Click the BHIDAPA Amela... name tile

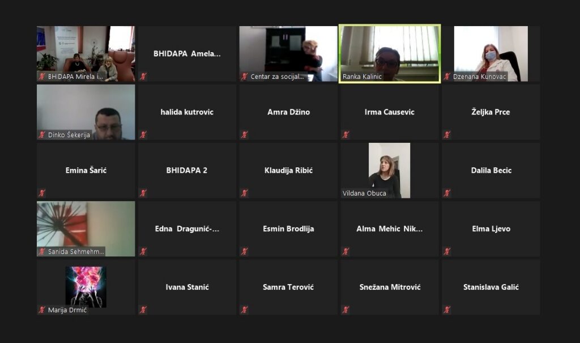tap(187, 54)
